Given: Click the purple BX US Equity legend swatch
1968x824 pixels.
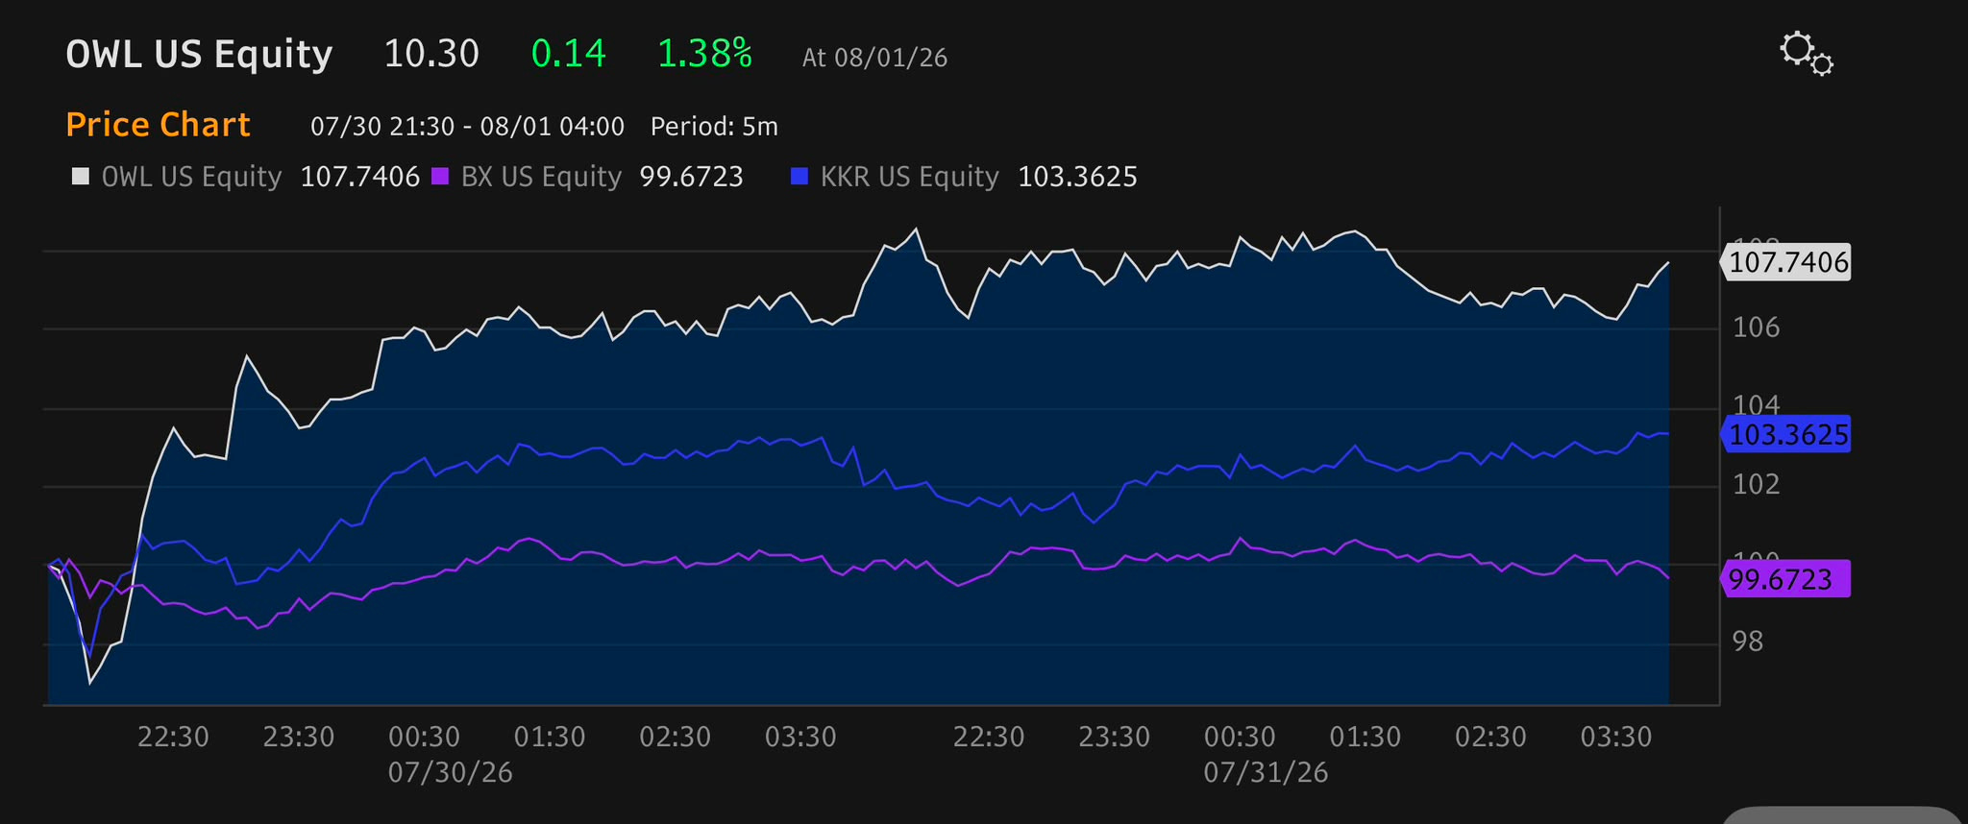Looking at the screenshot, I should click(x=440, y=177).
